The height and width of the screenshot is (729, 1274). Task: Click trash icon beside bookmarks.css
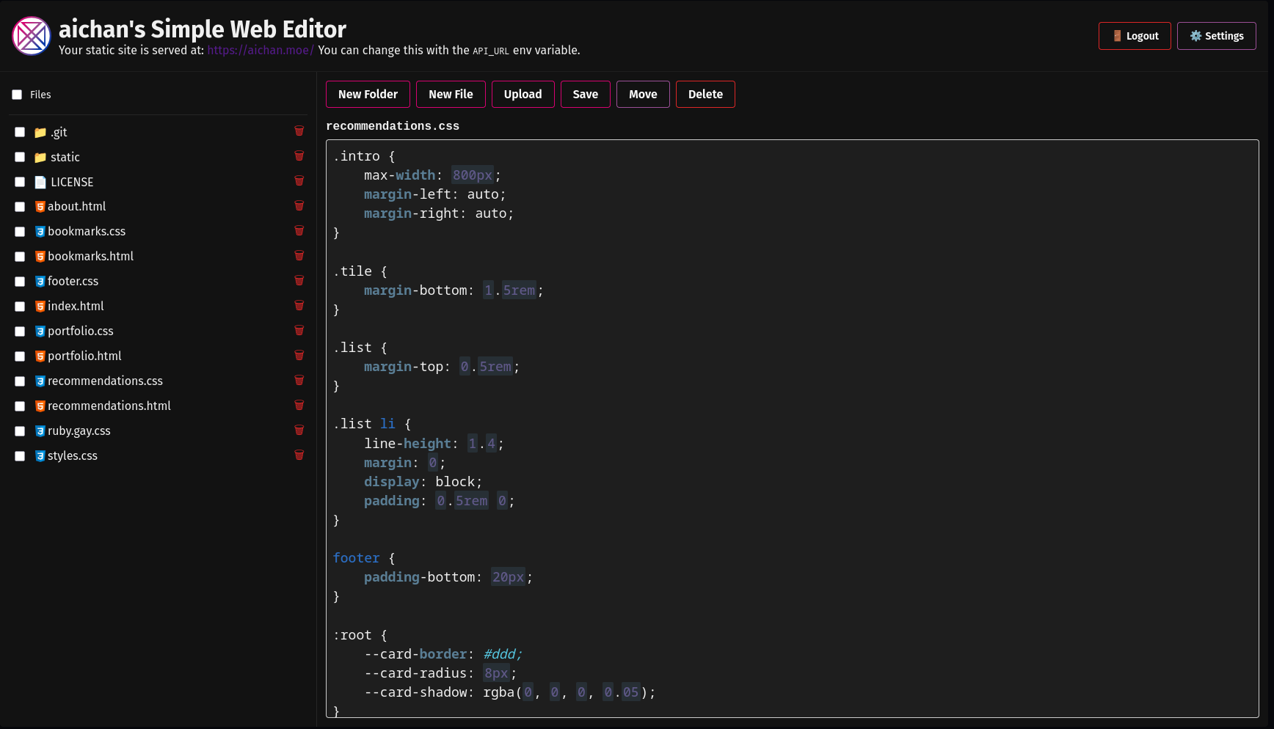299,231
